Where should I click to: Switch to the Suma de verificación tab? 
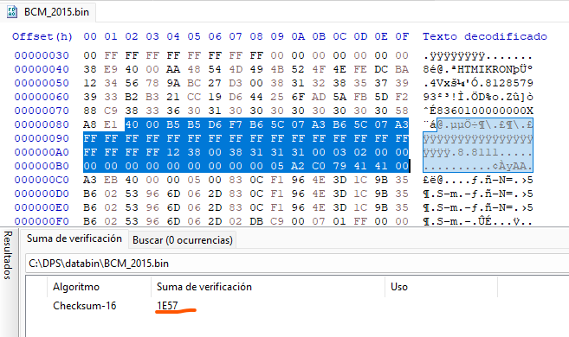coord(74,238)
